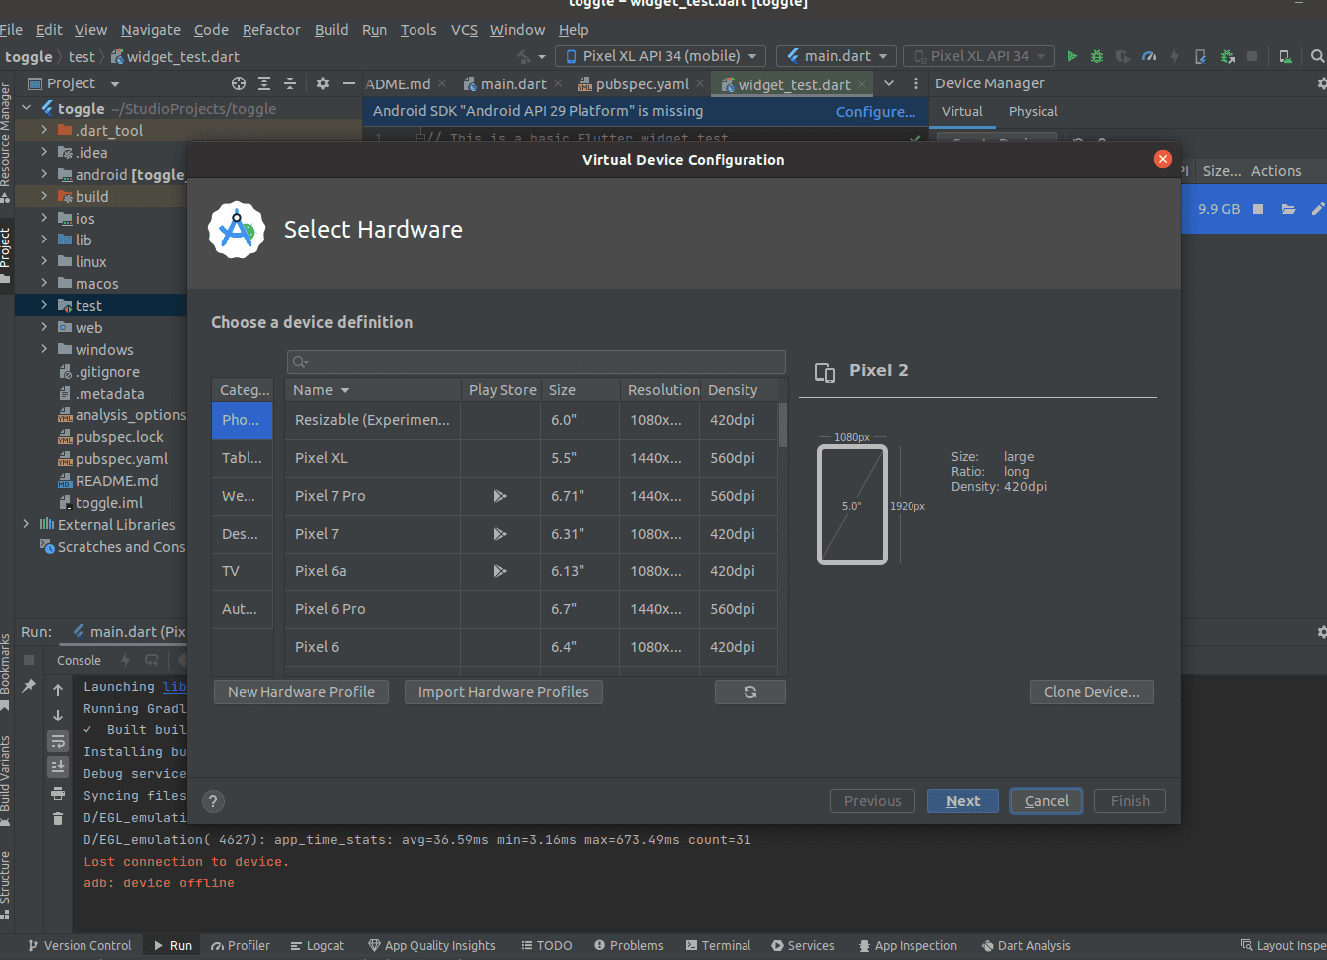Viewport: 1327px width, 960px height.
Task: Expand the .dart_tool folder
Action: (44, 130)
